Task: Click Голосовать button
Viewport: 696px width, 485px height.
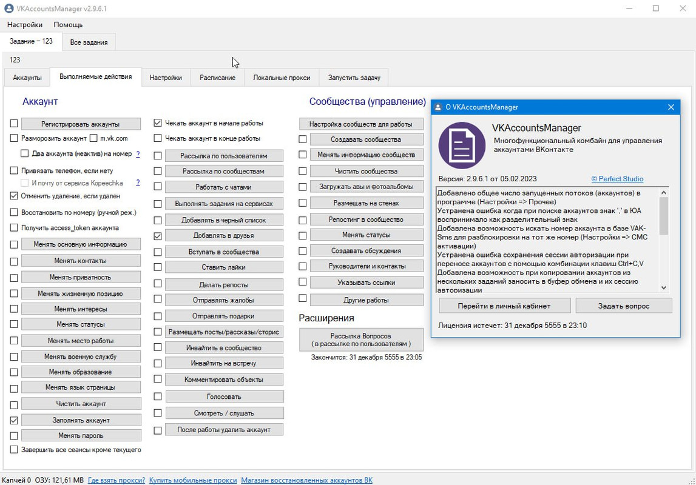Action: click(x=224, y=396)
